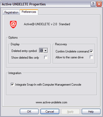The height and width of the screenshot is (117, 103).
Task: Open the Deleted entry symbol dropdown arrow
Action: [x=46, y=51]
